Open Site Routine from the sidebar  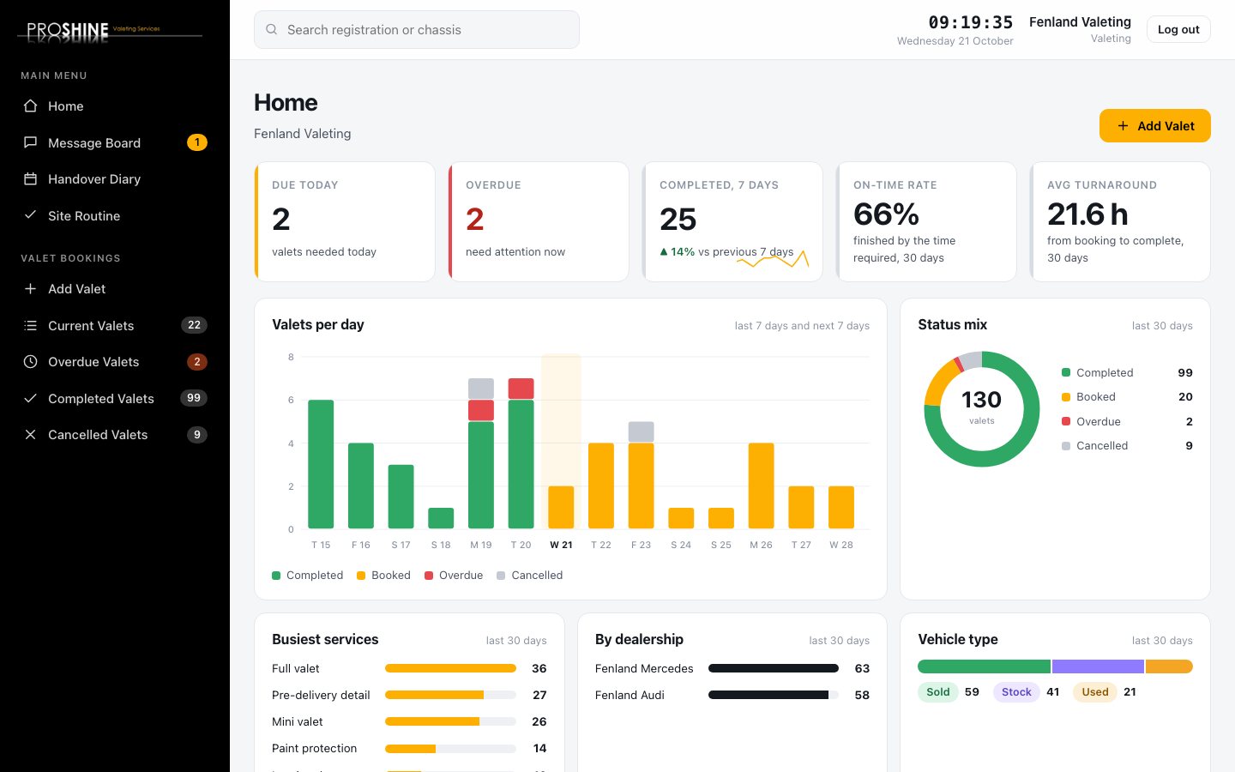tap(115, 215)
